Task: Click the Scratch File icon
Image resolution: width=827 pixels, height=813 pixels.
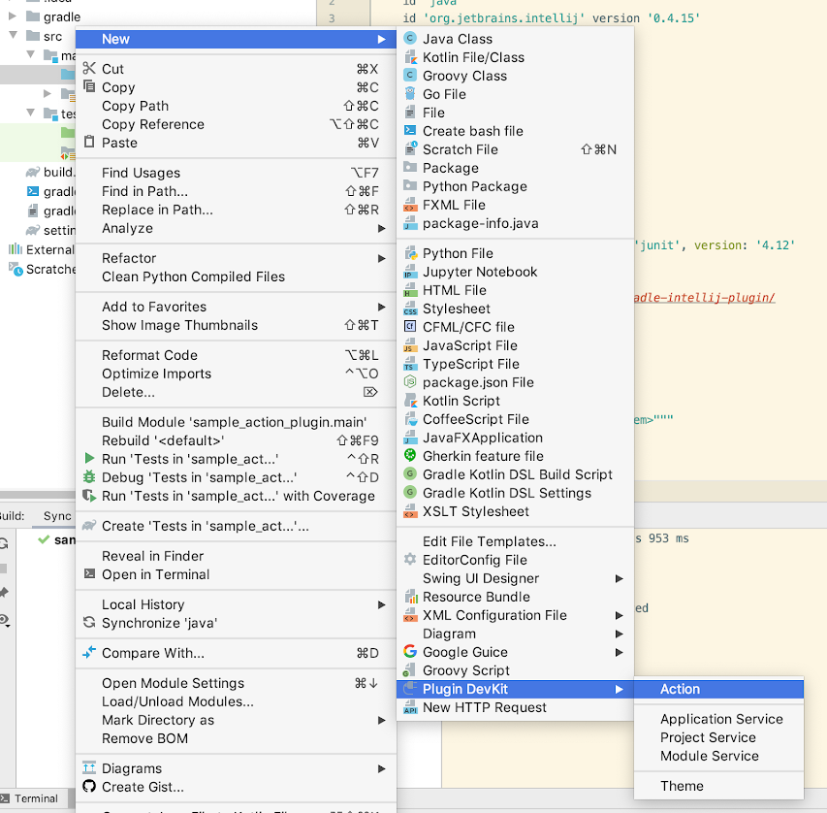Action: [x=410, y=148]
